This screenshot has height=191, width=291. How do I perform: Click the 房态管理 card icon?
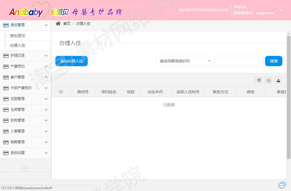click(x=6, y=25)
